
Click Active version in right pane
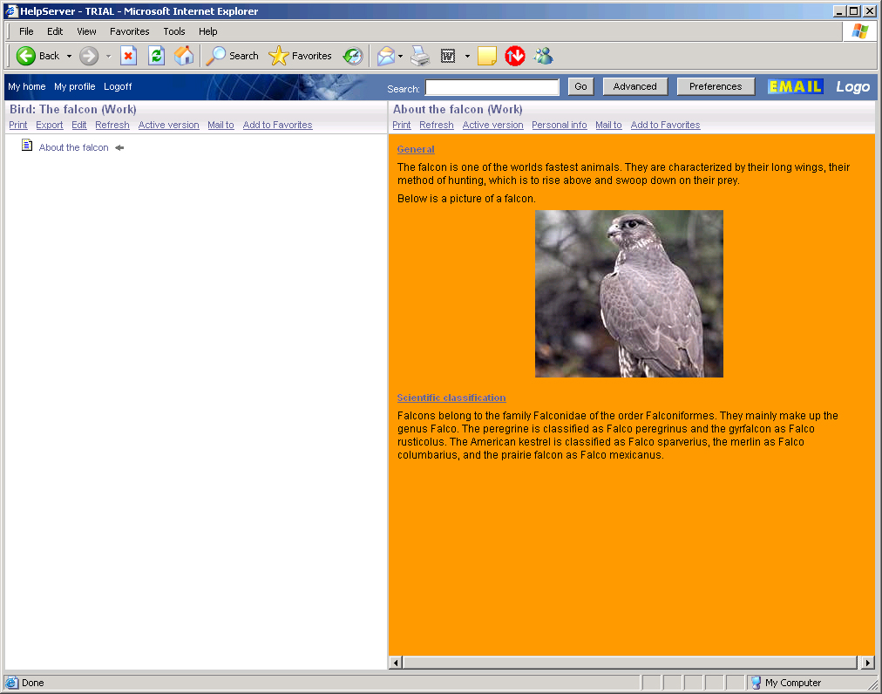[x=492, y=125]
